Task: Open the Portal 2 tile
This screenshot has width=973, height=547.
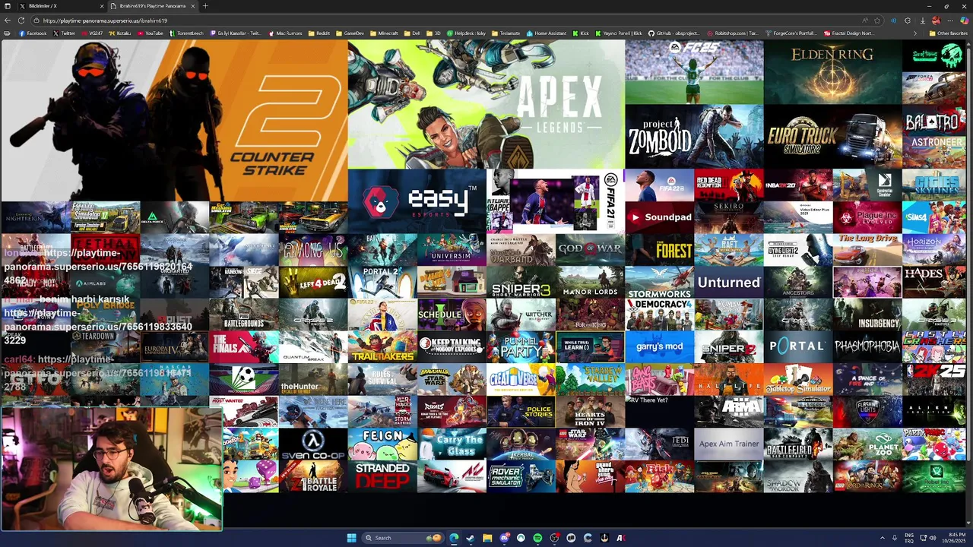Action: coord(382,282)
